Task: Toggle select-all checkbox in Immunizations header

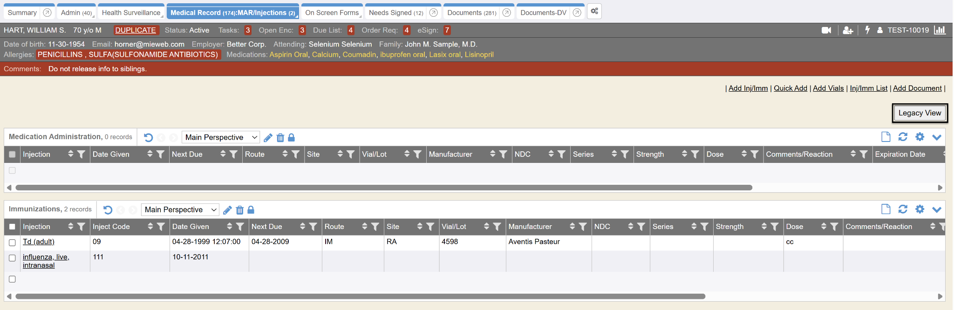Action: [13, 227]
